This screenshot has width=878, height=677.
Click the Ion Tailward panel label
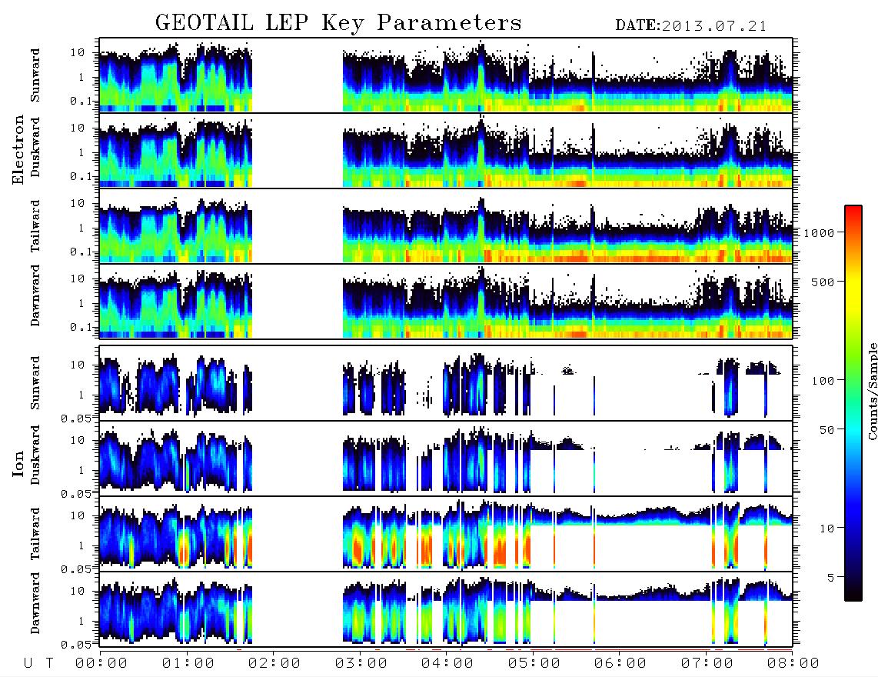coord(35,534)
